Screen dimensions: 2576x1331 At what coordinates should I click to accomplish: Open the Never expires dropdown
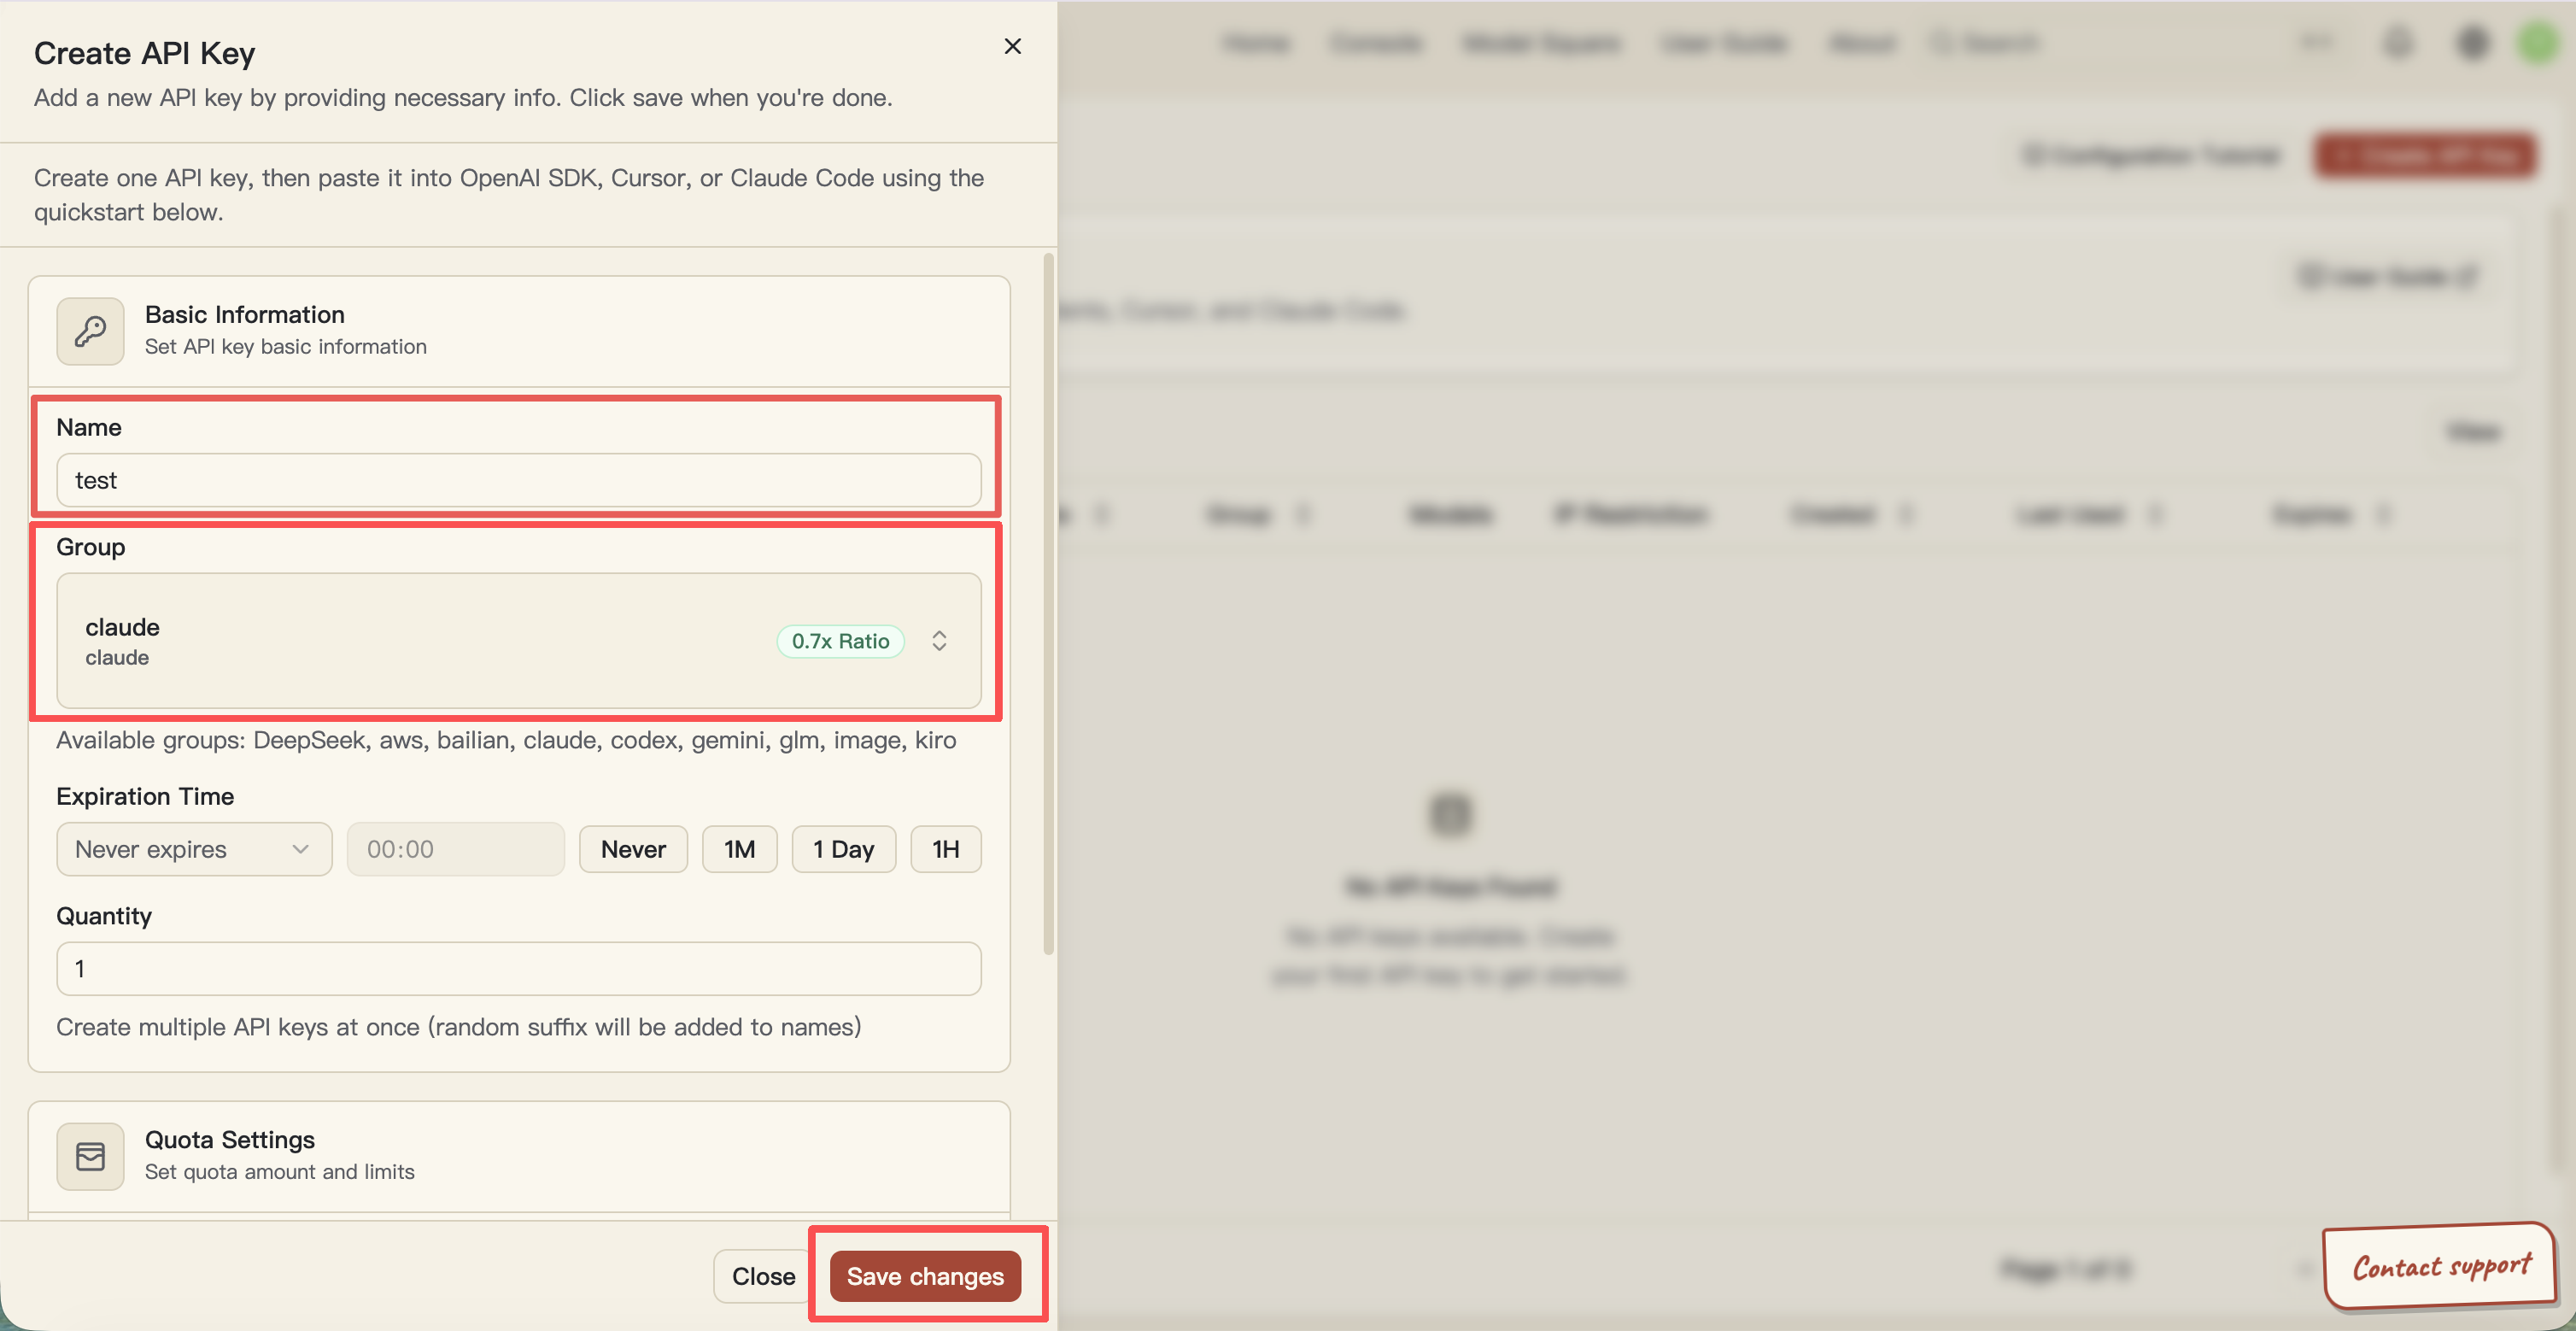(x=194, y=849)
